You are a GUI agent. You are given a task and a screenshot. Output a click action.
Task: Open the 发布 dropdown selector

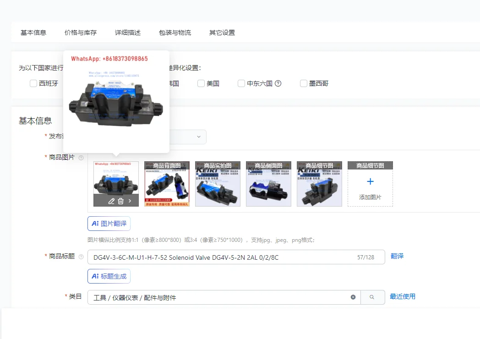(198, 137)
